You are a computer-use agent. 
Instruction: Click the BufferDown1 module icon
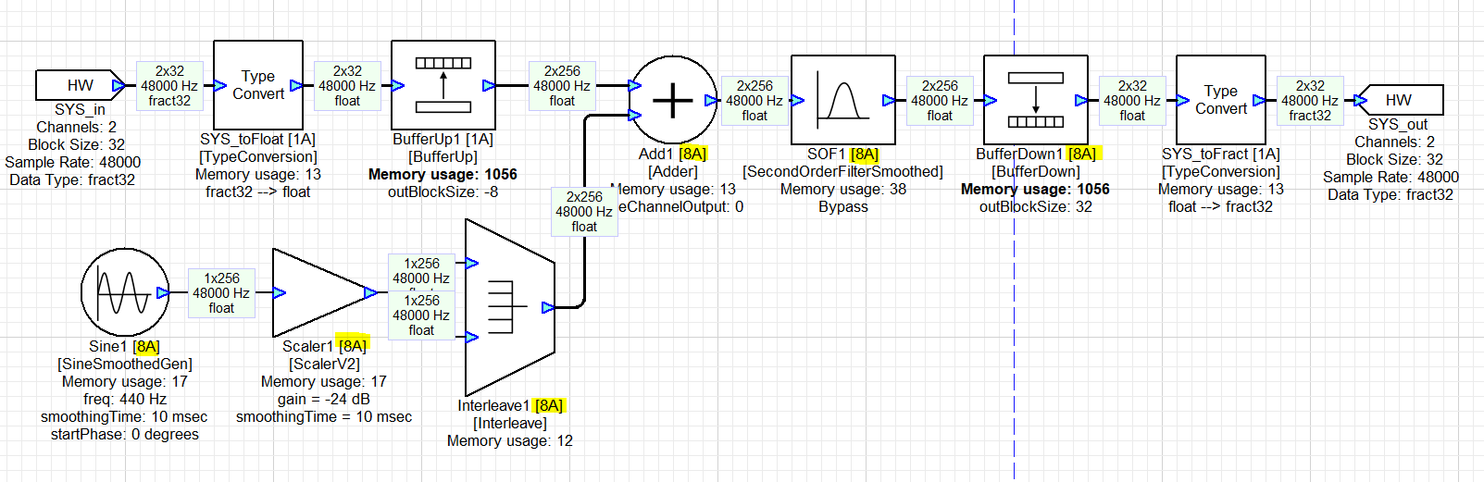(x=1035, y=100)
